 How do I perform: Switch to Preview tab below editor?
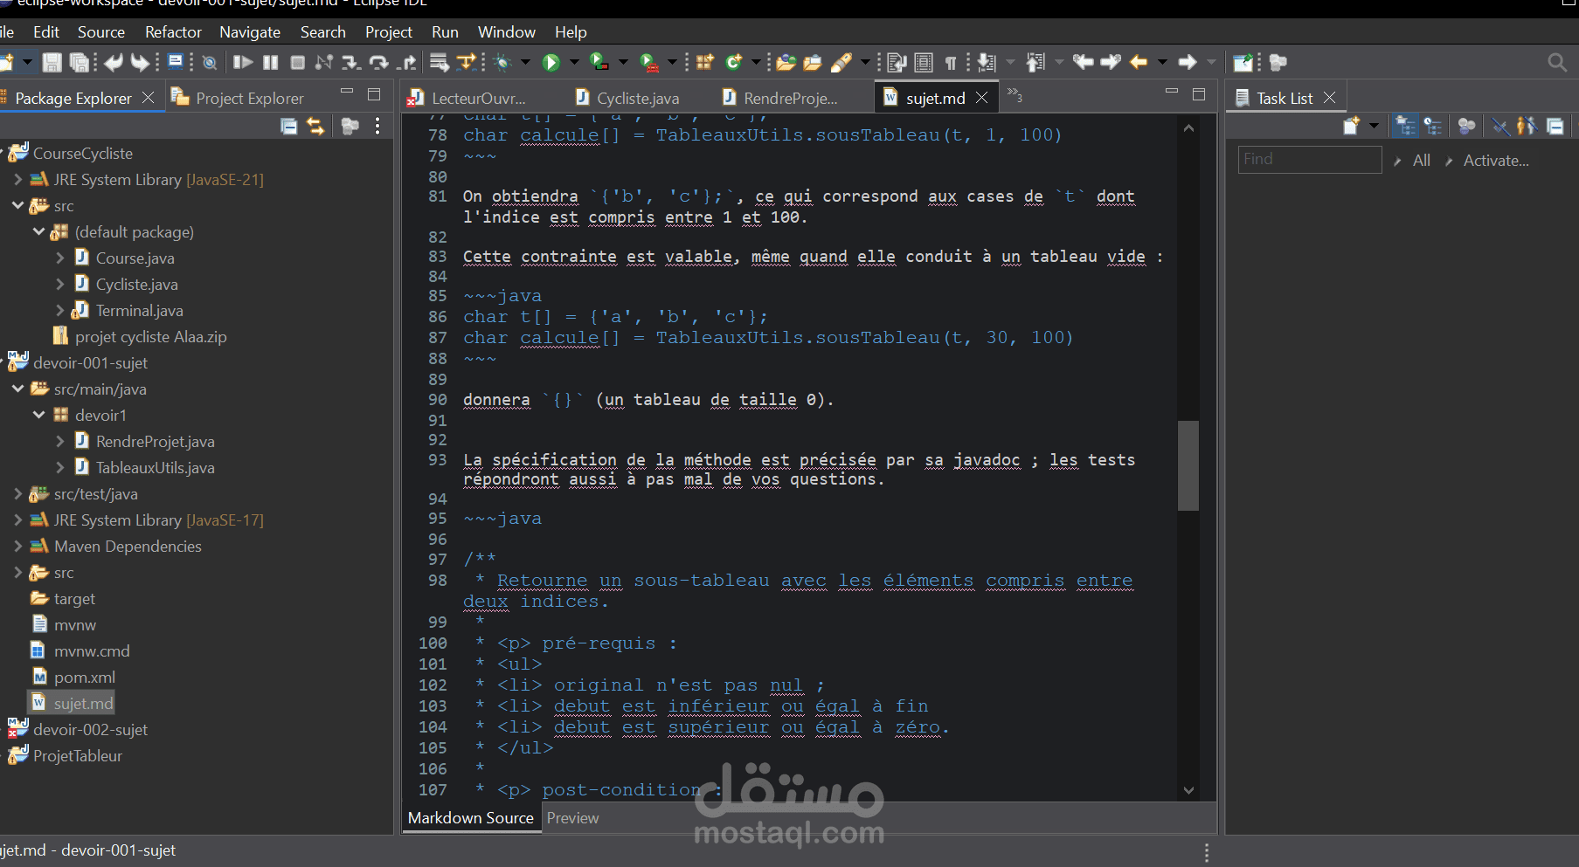click(x=572, y=818)
